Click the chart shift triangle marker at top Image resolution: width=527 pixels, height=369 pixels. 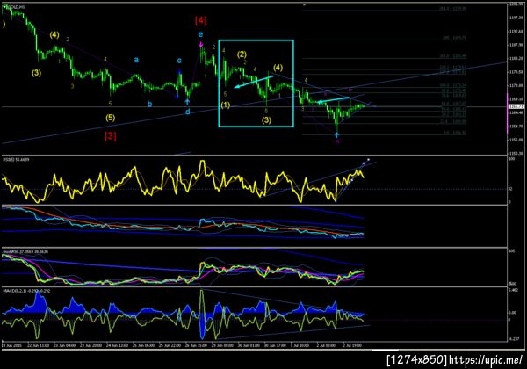304,4
